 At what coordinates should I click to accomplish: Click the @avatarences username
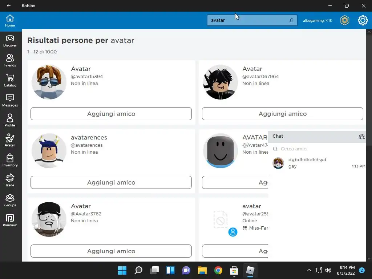(87, 145)
